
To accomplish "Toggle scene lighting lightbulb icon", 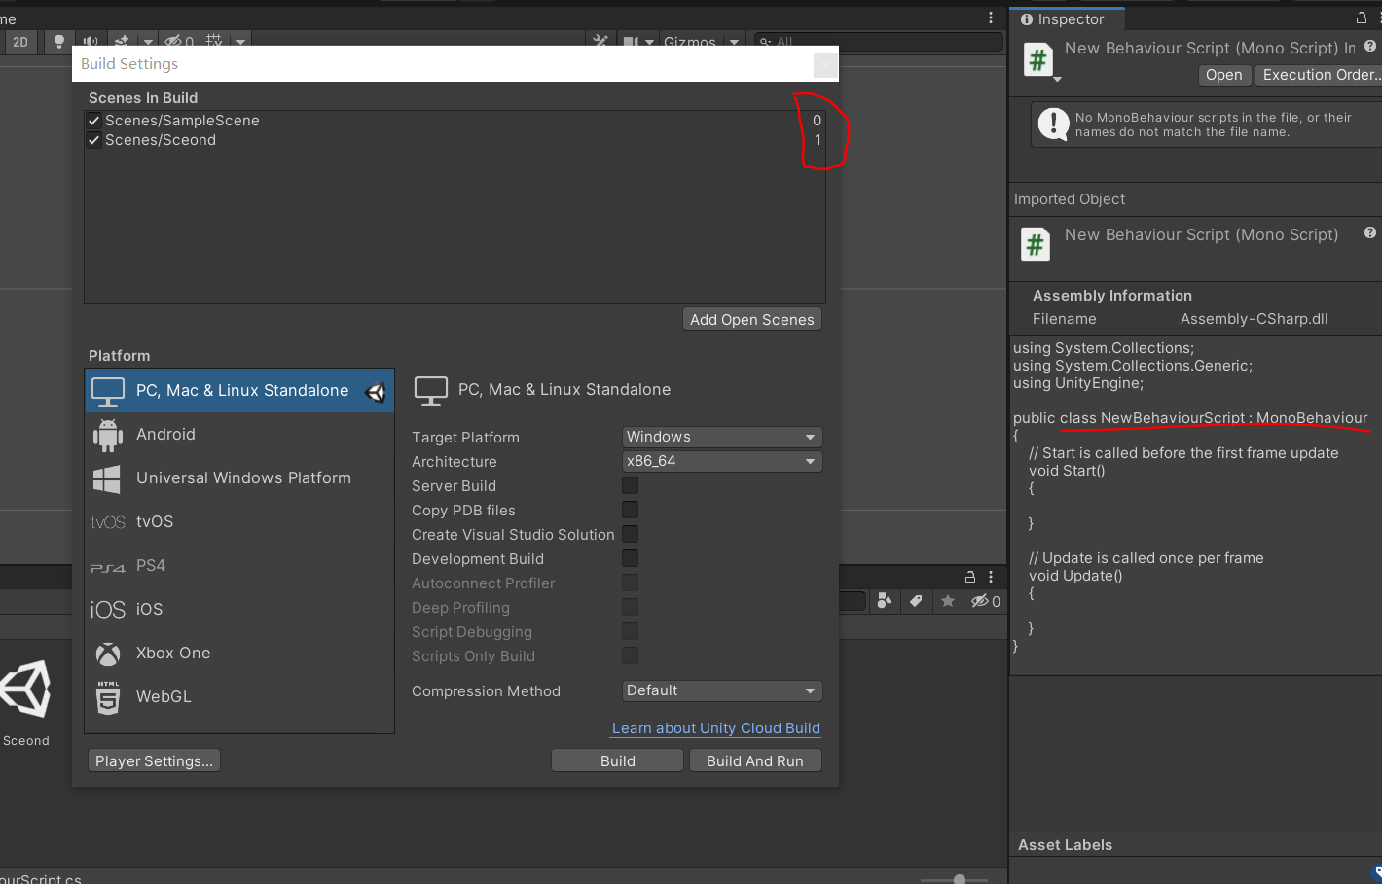I will [59, 41].
